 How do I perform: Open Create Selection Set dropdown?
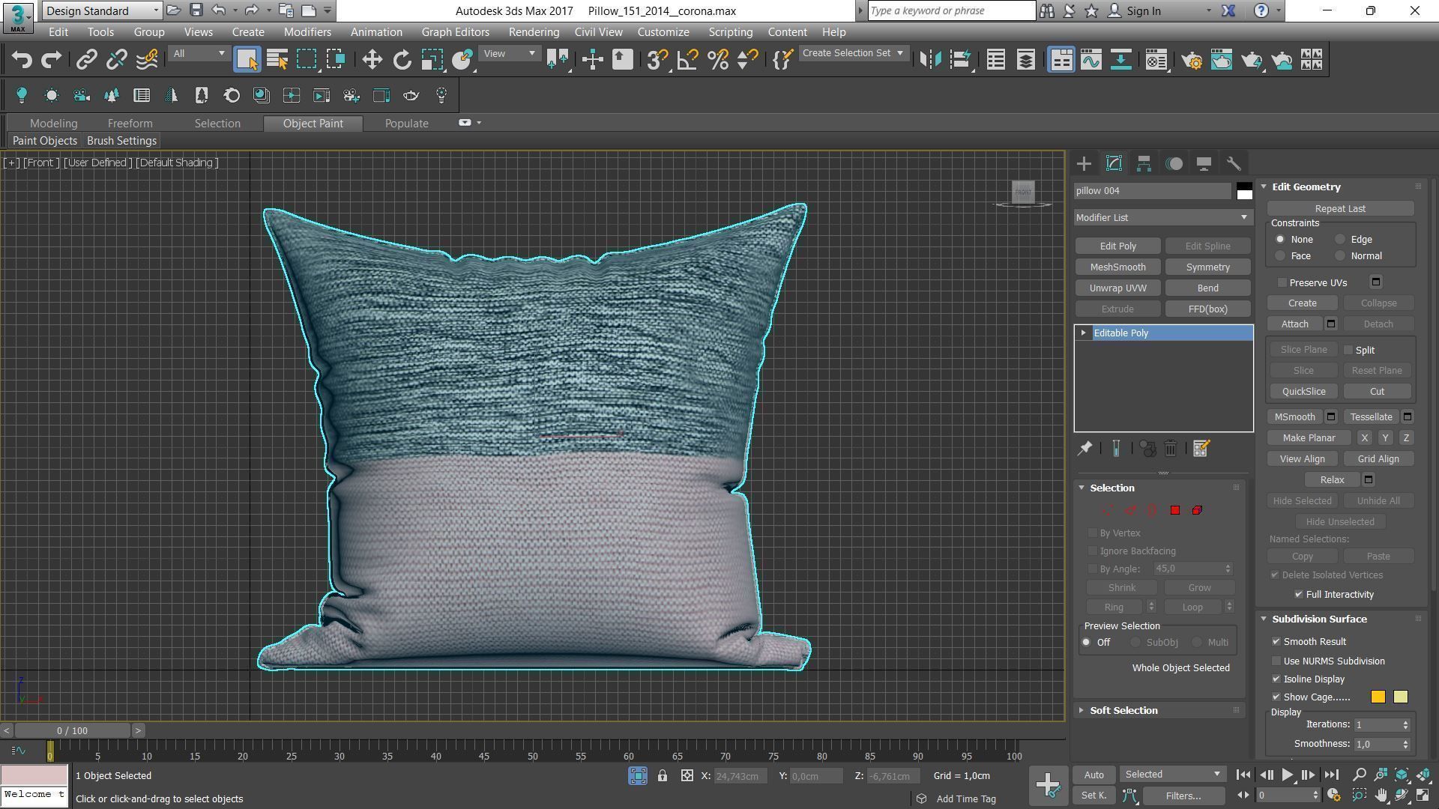pos(853,53)
